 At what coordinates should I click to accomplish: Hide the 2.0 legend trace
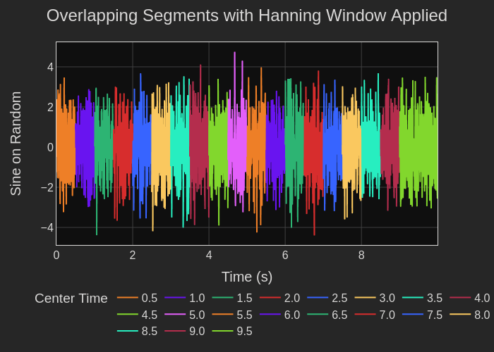coord(291,298)
